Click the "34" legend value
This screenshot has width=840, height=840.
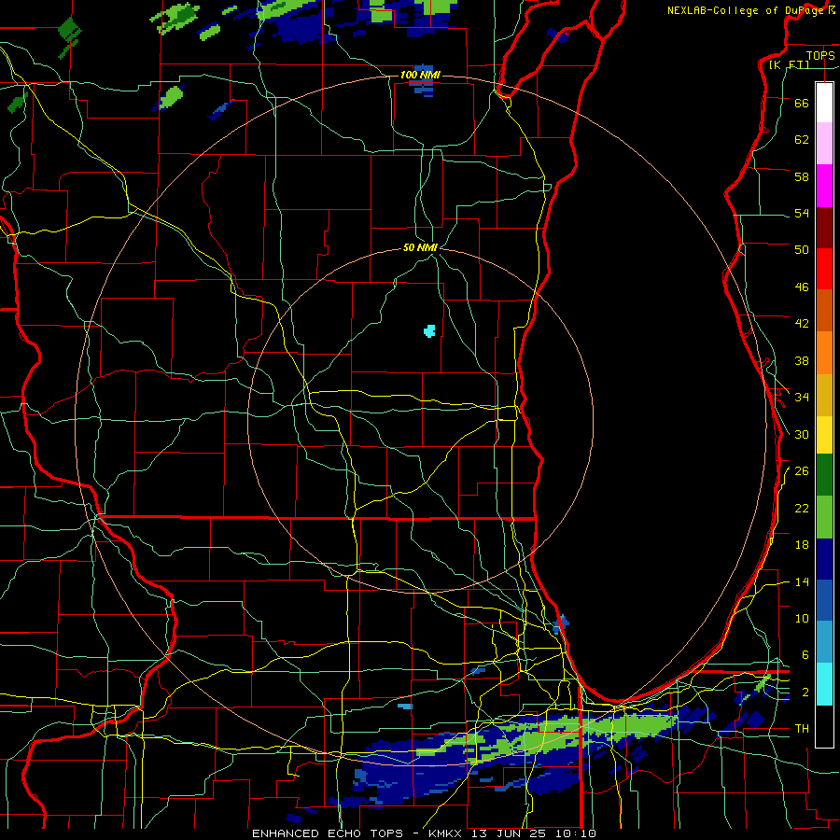click(802, 397)
